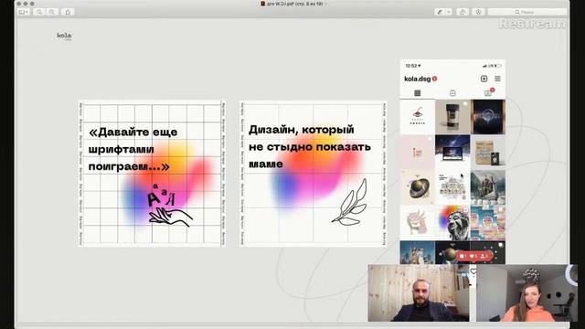Open the black jar product post thumbnail

452,117
